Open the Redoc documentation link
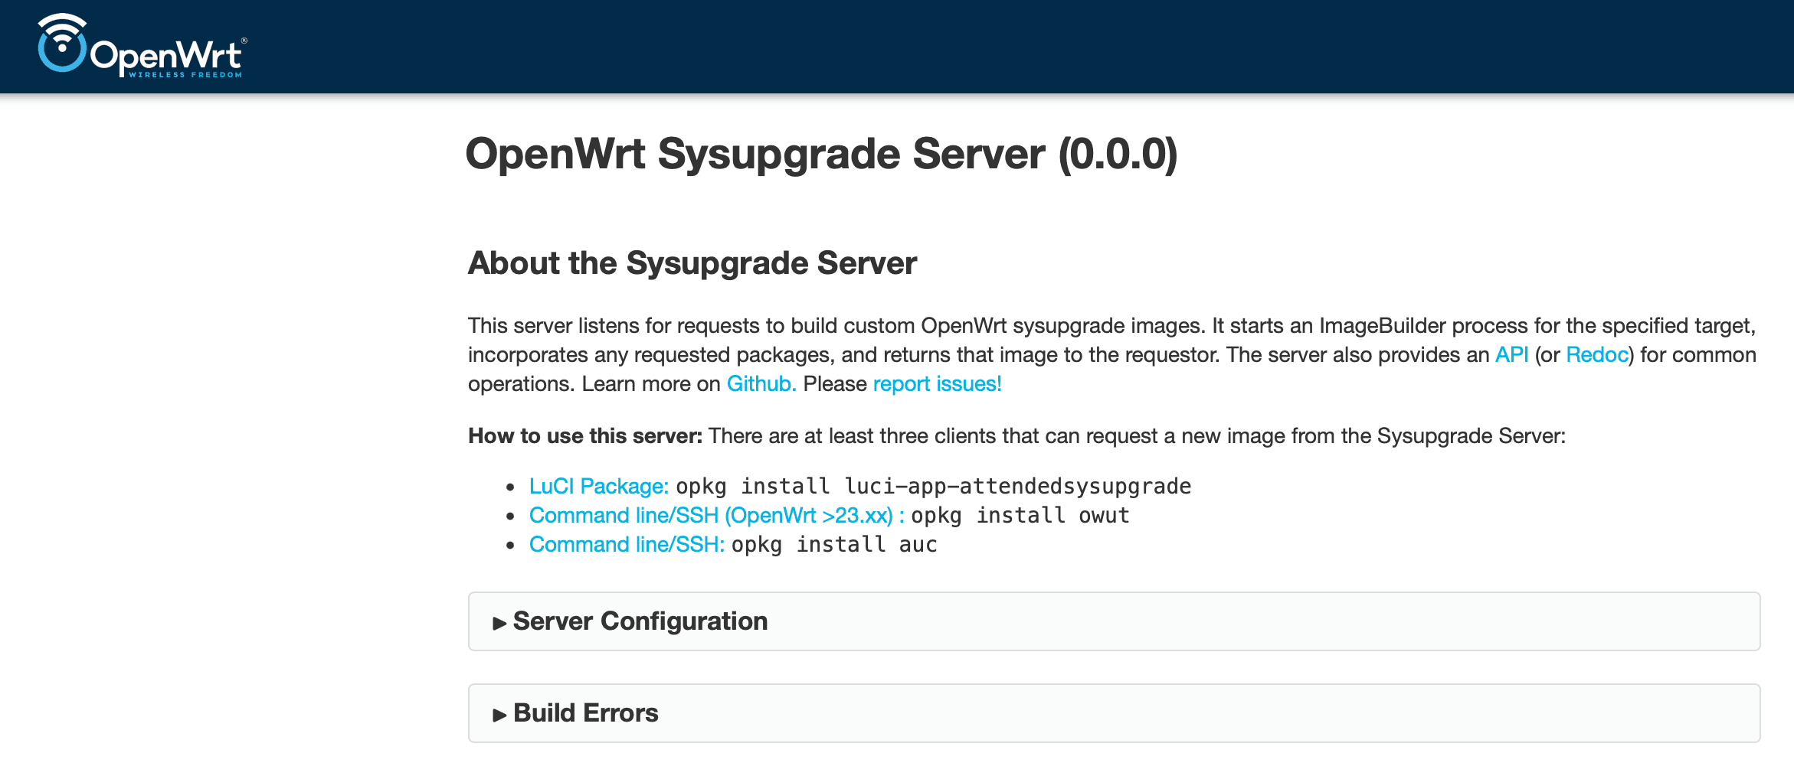The height and width of the screenshot is (779, 1794). pos(1596,355)
